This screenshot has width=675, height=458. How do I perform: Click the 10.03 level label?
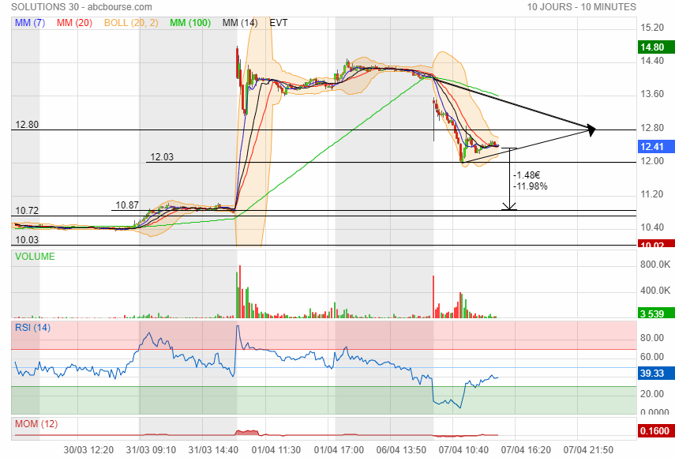(x=27, y=240)
